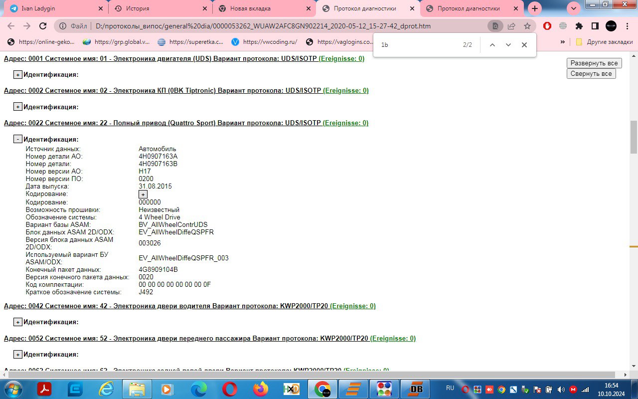Close the Новая вкладка tab
This screenshot has width=638, height=399.
pos(308,8)
